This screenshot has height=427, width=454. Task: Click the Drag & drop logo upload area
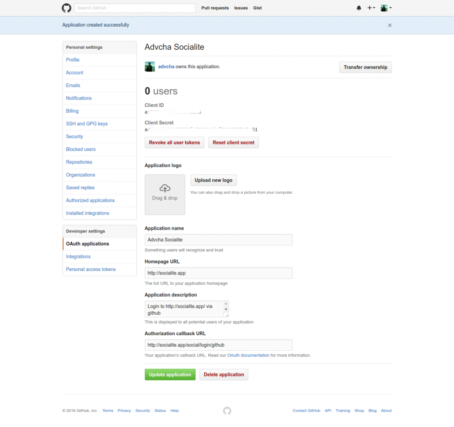click(x=164, y=194)
